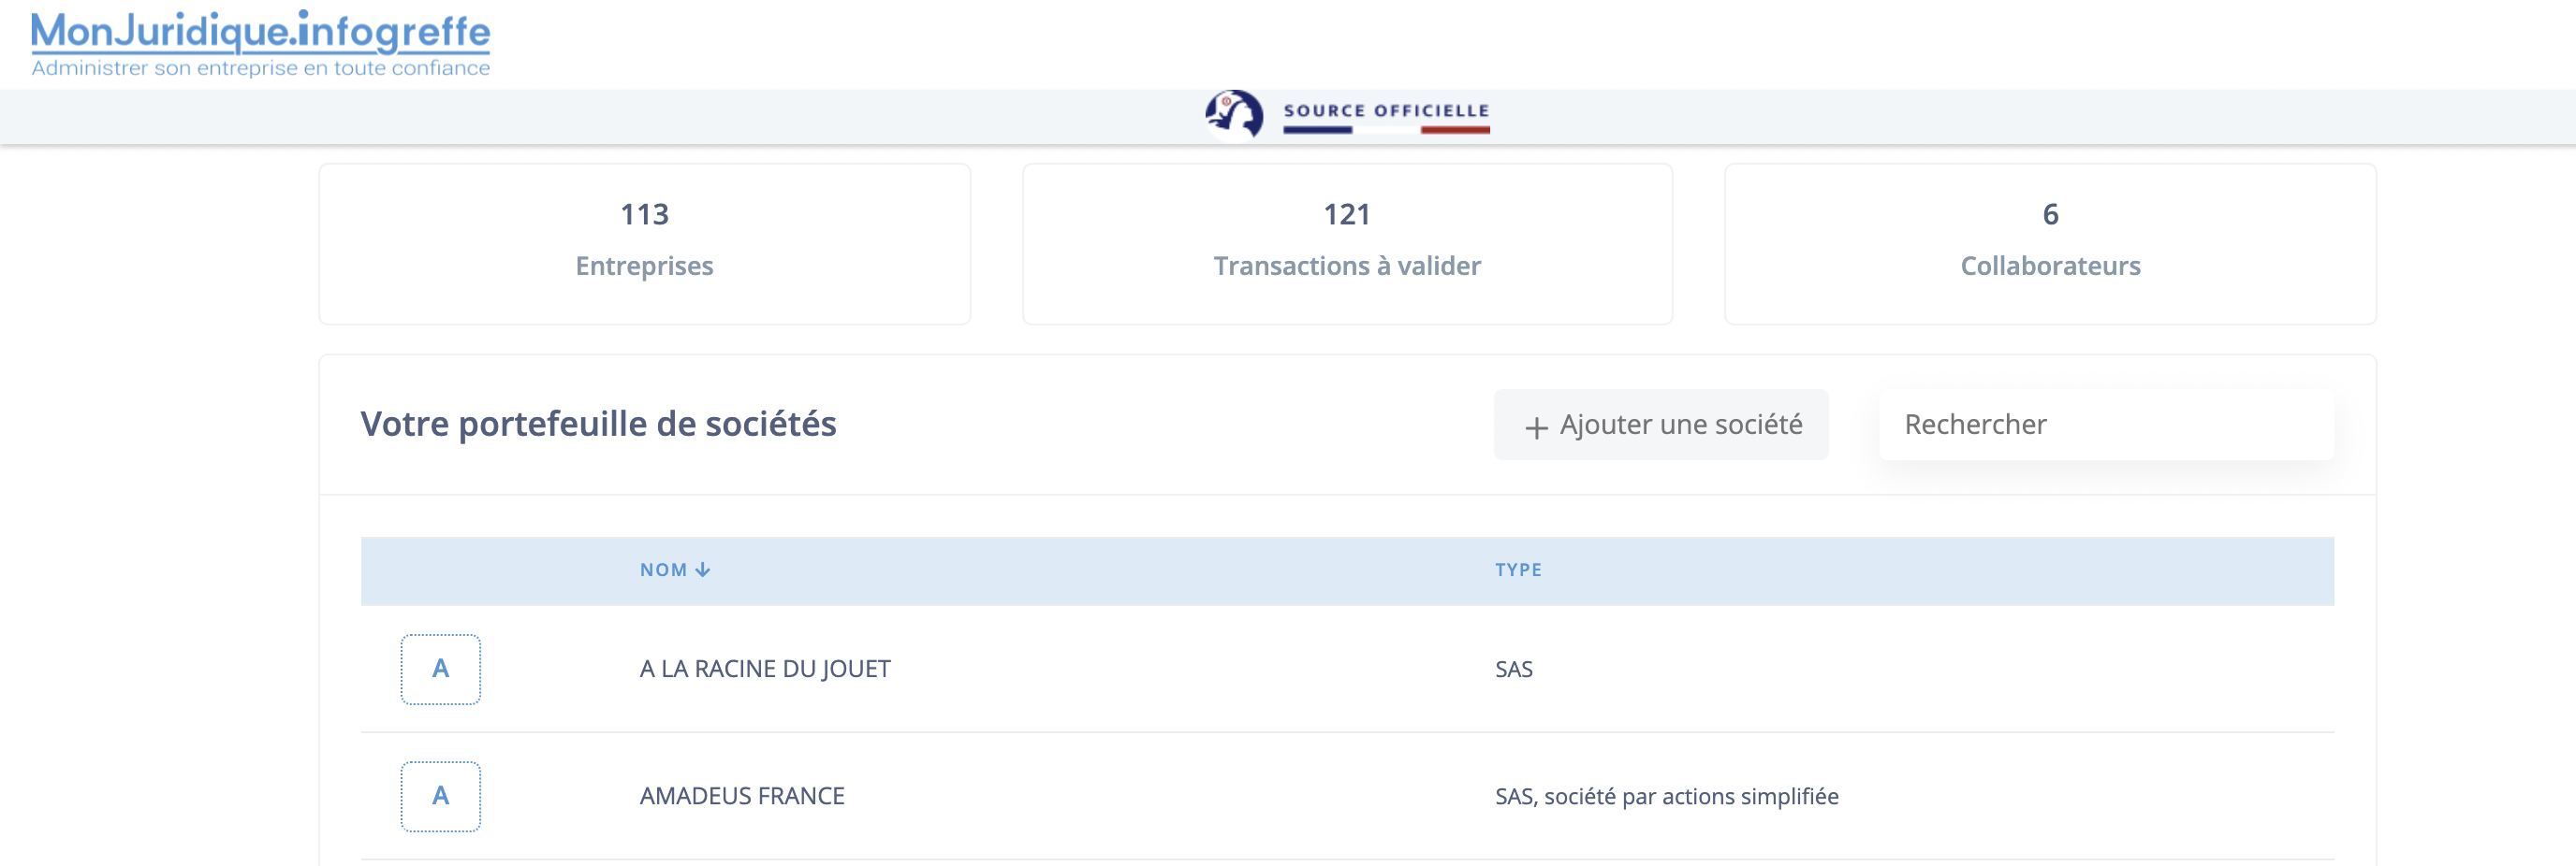
Task: Click the tricolor bar under SOURCE OFFICIELLE
Action: coord(1384,129)
